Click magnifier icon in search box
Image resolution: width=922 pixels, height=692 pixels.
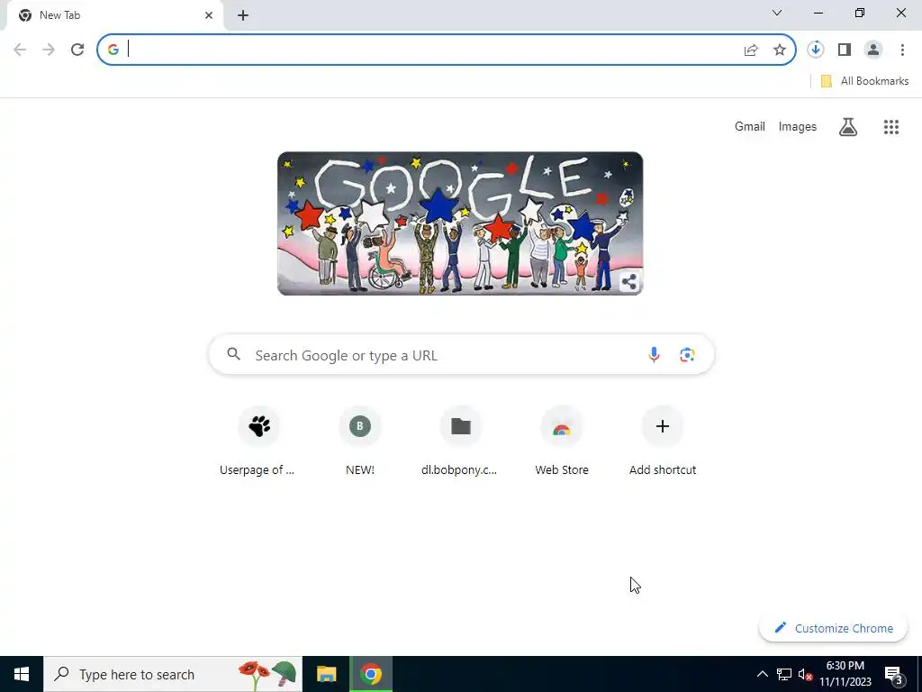pos(234,354)
